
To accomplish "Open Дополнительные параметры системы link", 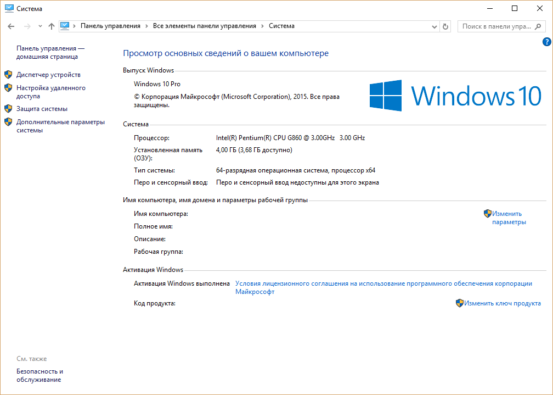I will click(x=61, y=126).
